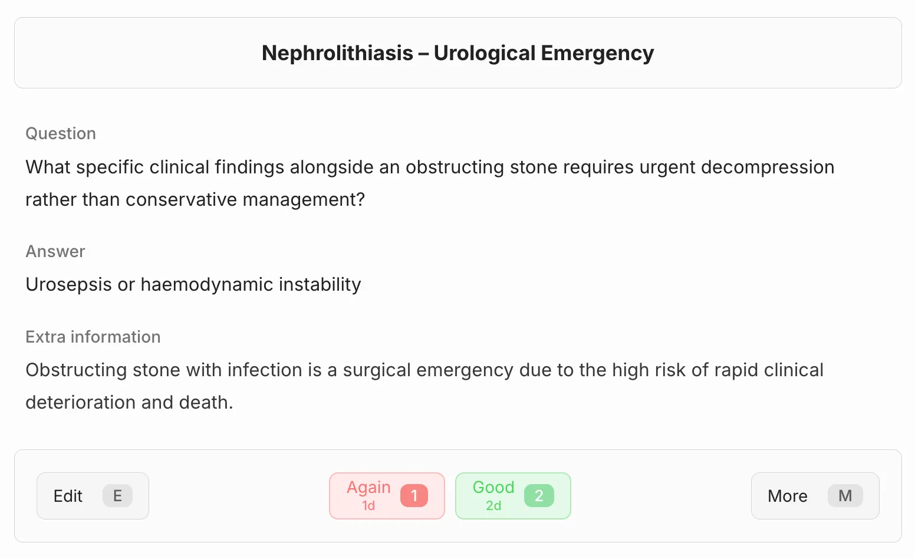Click the extra information paragraph text
Image resolution: width=915 pixels, height=559 pixels.
point(424,386)
